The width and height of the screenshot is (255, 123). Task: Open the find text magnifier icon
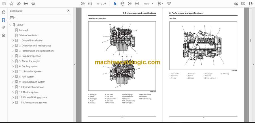click(33, 4)
